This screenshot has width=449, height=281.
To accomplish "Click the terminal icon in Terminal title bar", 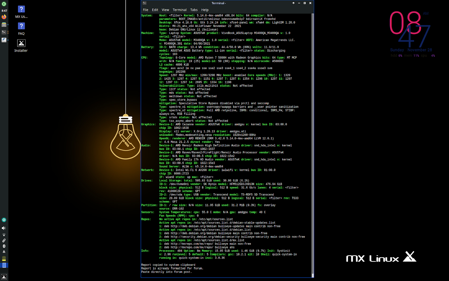I will tap(145, 3).
